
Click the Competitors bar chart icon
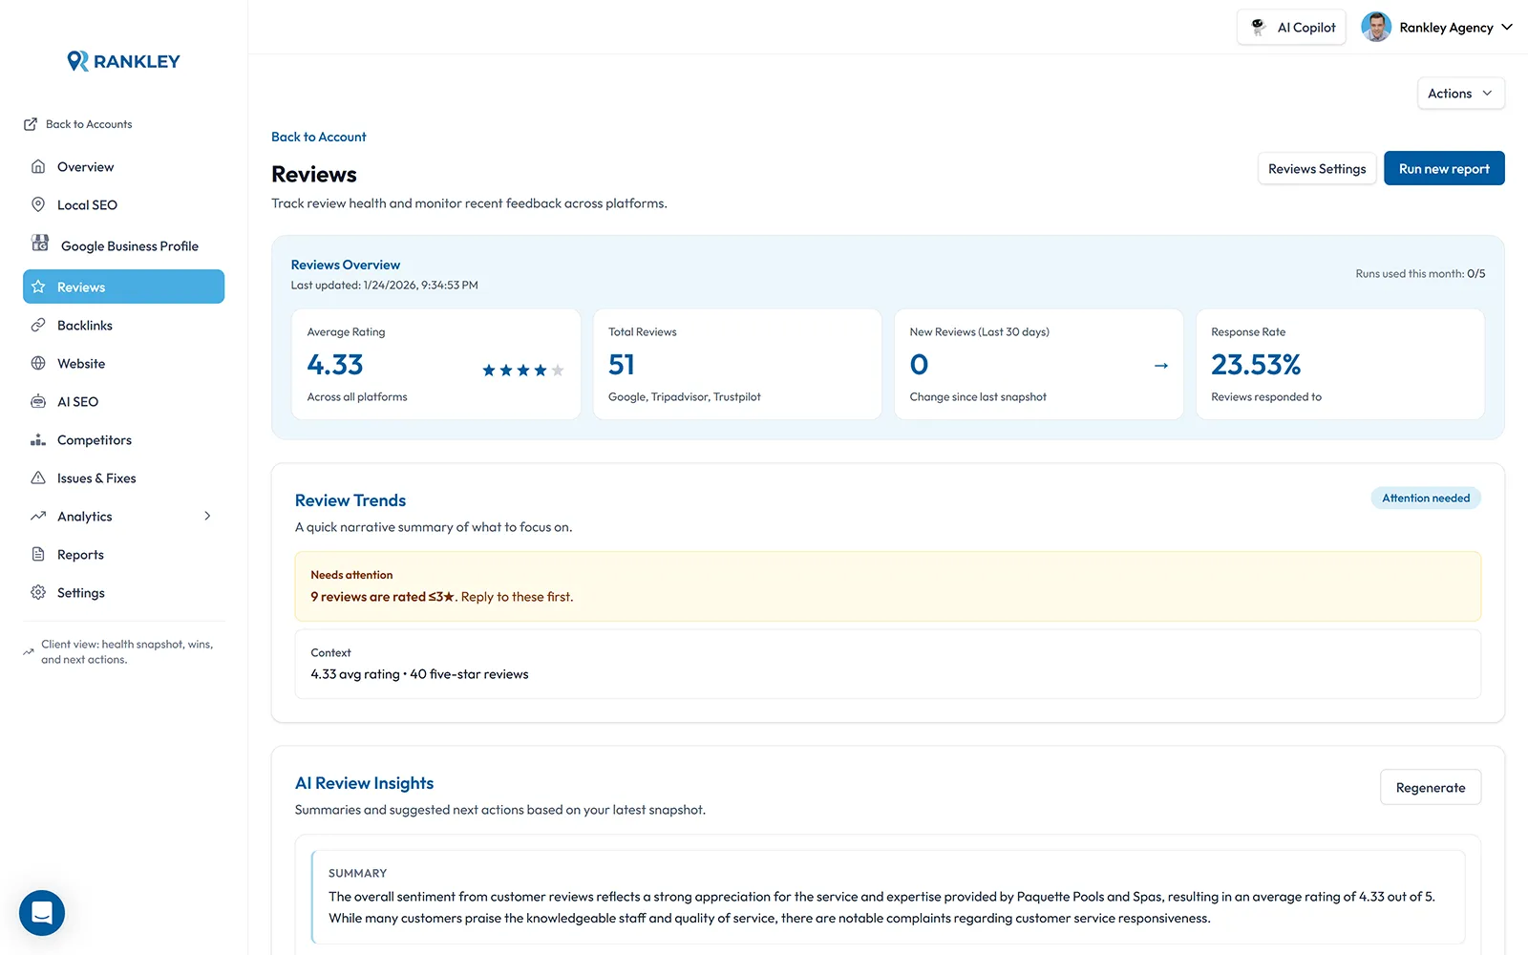point(38,439)
